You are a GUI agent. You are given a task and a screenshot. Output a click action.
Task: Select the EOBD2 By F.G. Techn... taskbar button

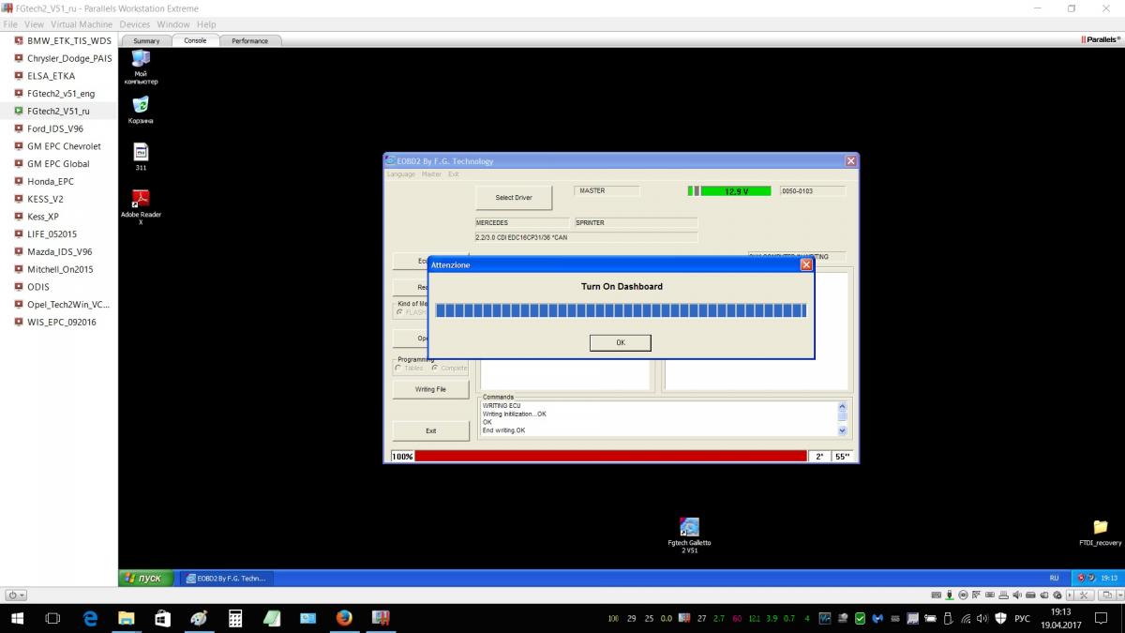[x=225, y=579]
